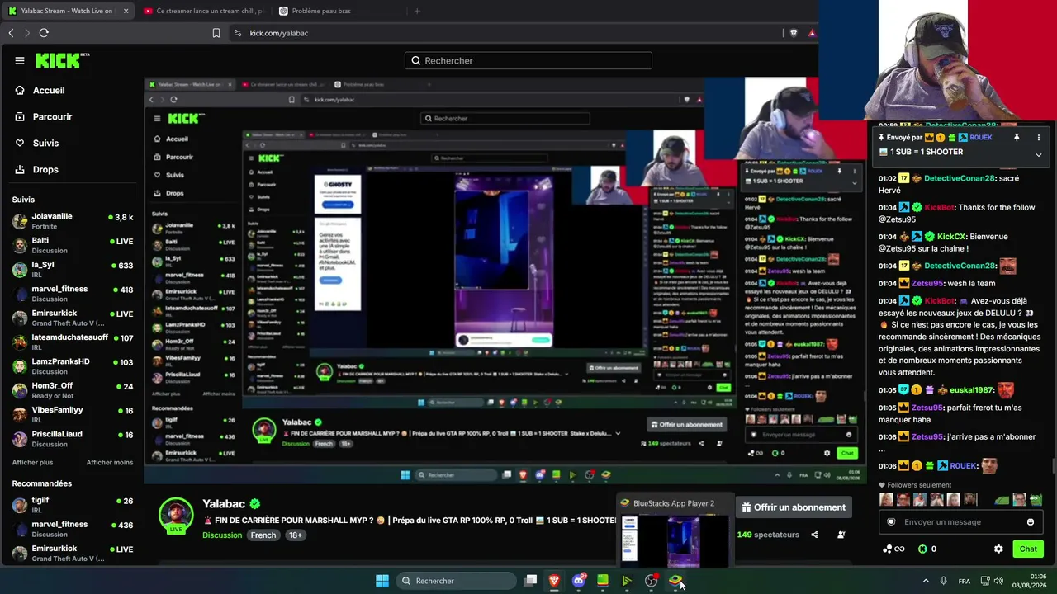Expand followed list with 'Afficher plus'
This screenshot has height=594, width=1057.
click(x=32, y=463)
